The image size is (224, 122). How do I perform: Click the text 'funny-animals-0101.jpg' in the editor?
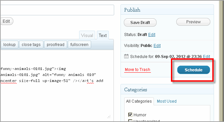pyautogui.click(x=26, y=69)
